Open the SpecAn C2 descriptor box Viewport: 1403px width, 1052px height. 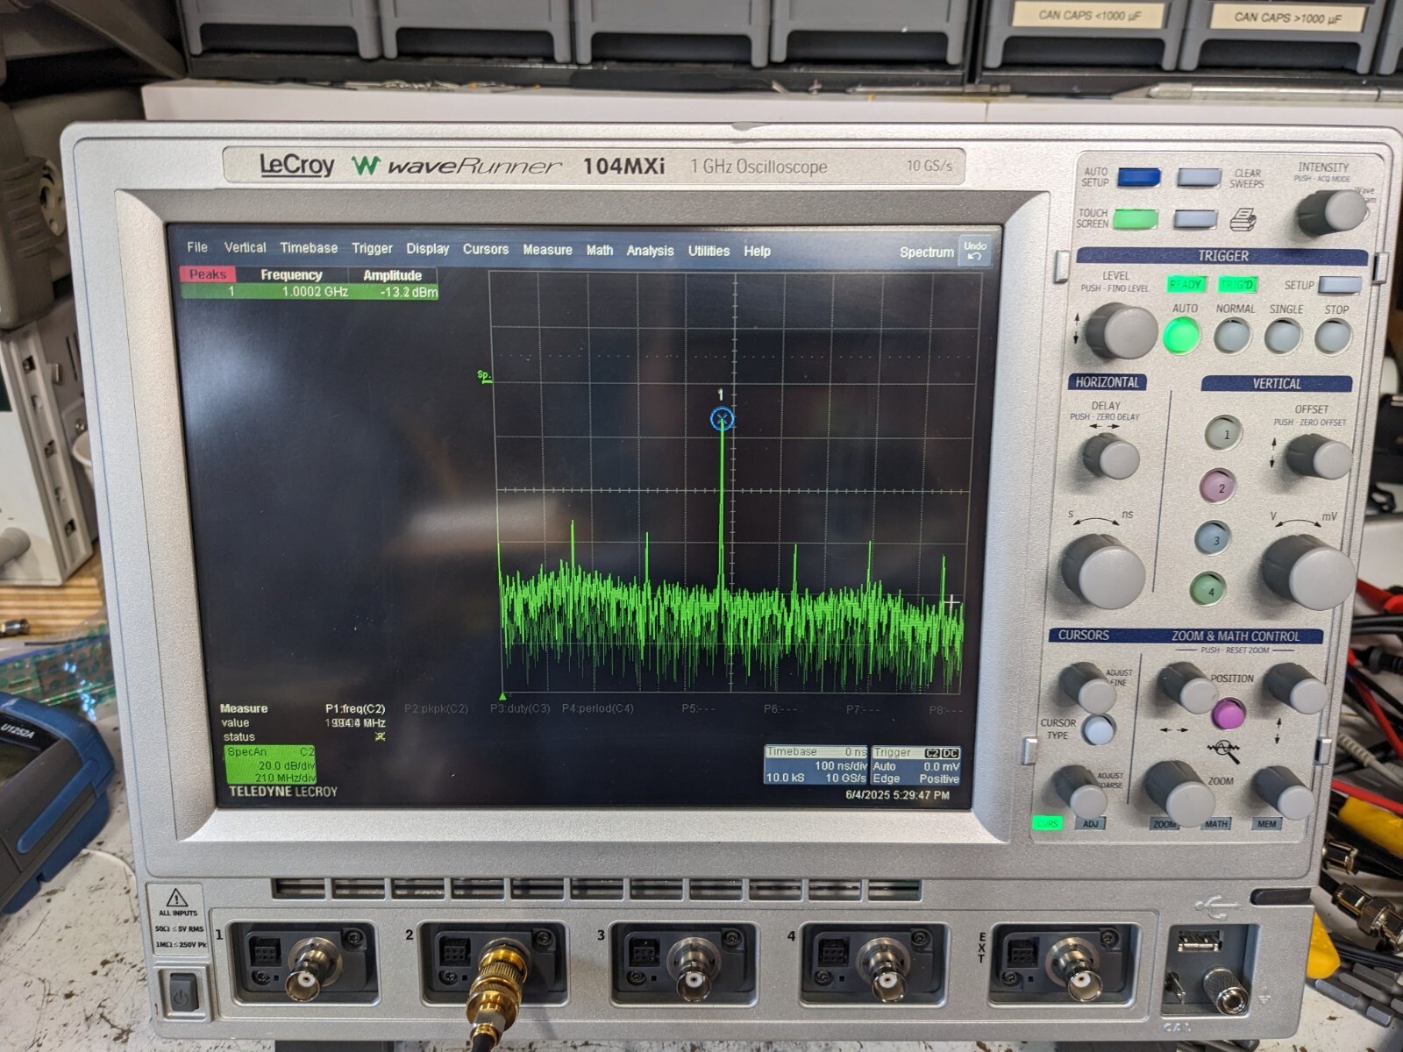point(270,764)
